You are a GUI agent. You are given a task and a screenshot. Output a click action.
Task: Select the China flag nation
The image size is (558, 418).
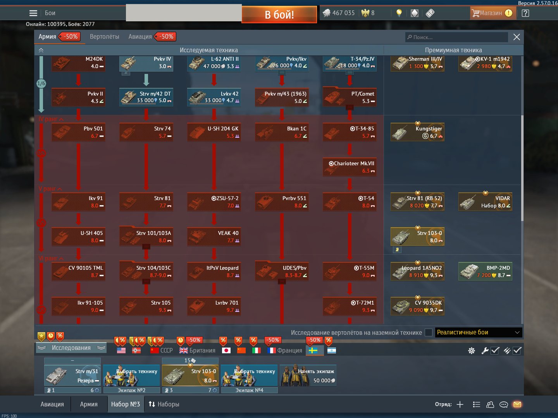241,350
